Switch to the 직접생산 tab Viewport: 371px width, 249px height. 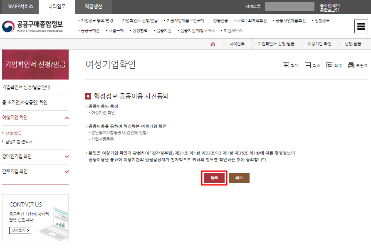click(x=92, y=7)
